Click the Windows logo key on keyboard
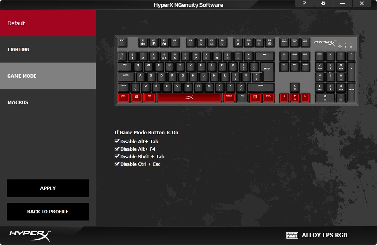The image size is (377, 245). click(137, 98)
